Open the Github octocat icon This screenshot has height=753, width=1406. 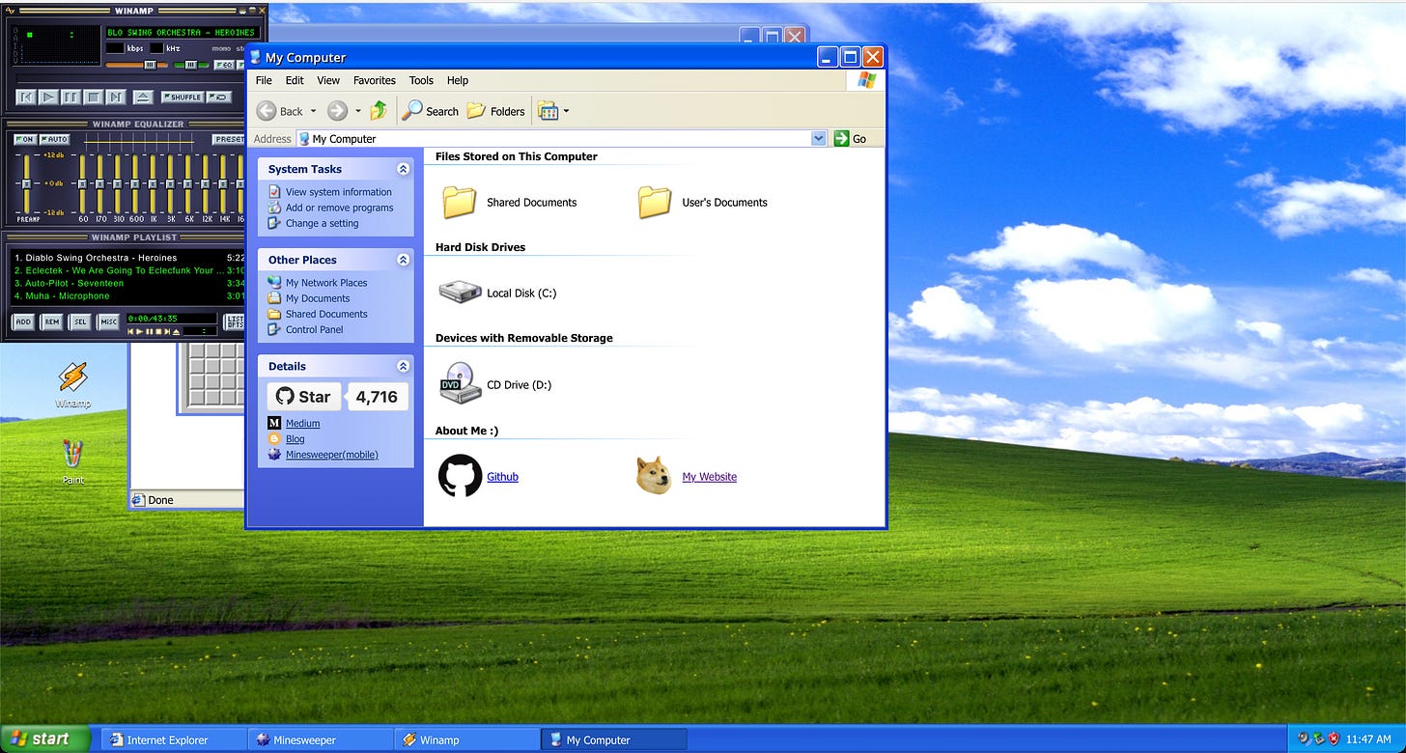[460, 476]
